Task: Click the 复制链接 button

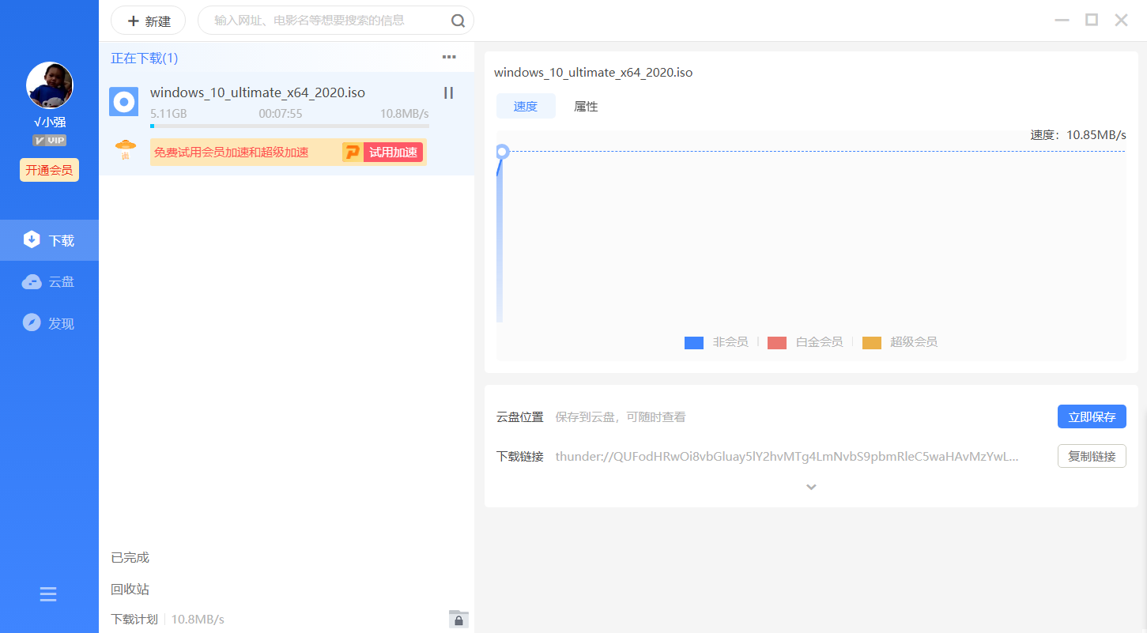Action: [1092, 456]
